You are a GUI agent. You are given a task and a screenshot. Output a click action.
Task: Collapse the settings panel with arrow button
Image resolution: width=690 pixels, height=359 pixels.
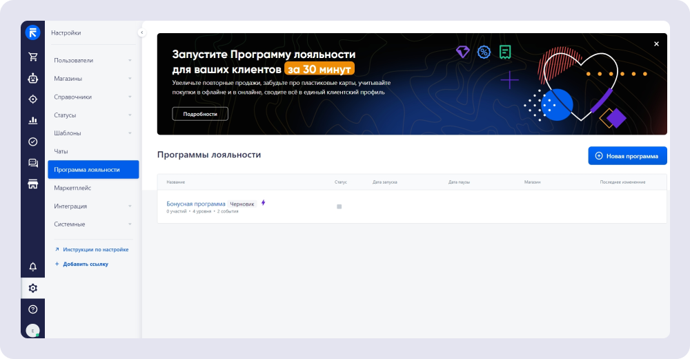[x=141, y=32]
